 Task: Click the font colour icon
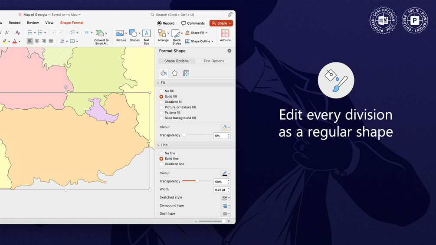15,41
